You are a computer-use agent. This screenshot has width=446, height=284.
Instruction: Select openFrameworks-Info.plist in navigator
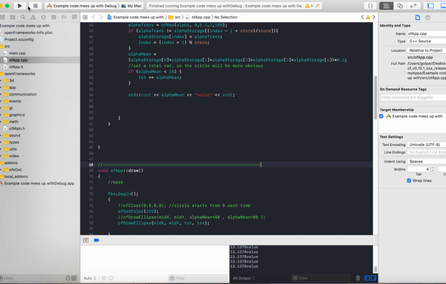pyautogui.click(x=28, y=33)
